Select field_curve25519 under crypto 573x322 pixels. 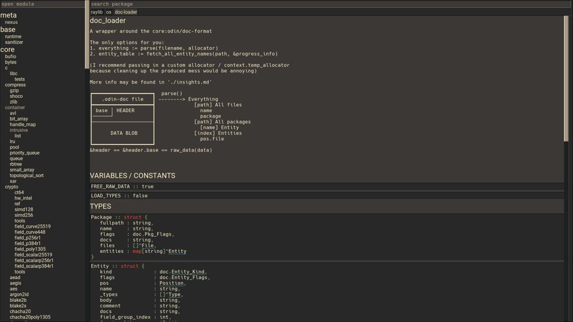(x=32, y=227)
